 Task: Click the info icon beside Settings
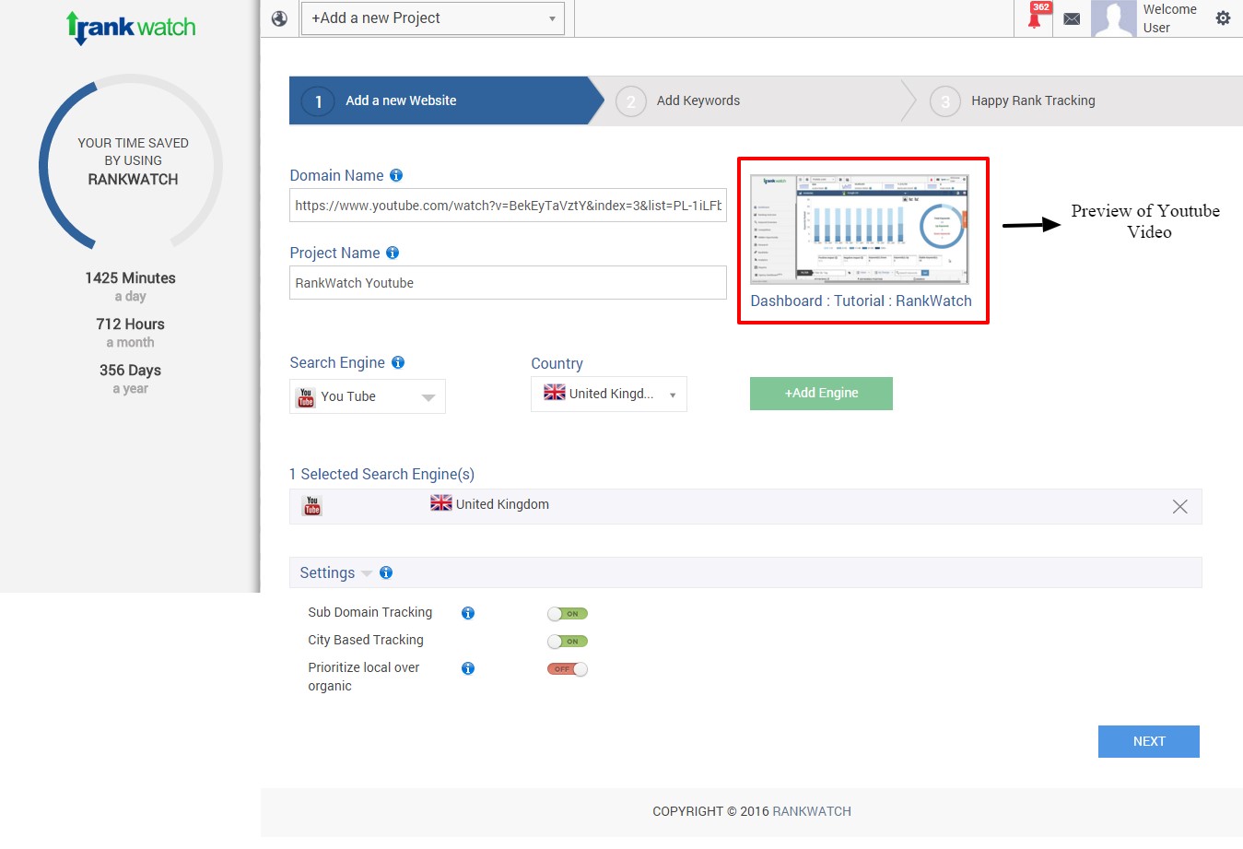(386, 572)
